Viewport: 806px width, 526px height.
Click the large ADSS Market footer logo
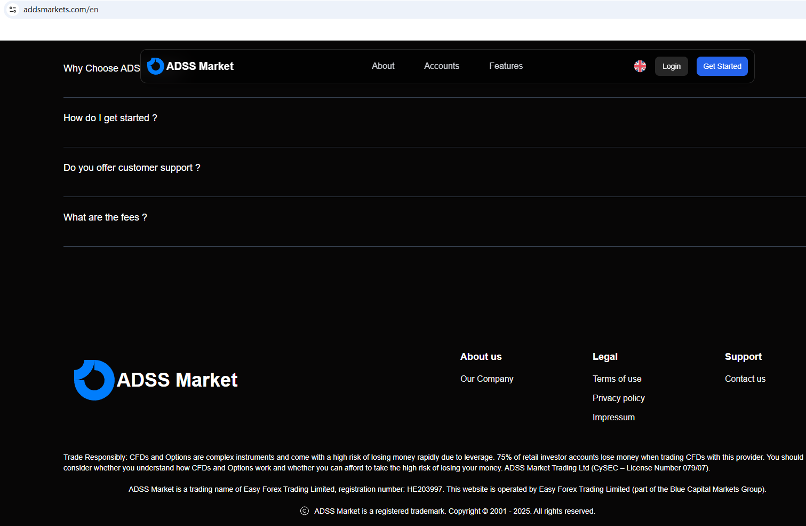pos(156,380)
